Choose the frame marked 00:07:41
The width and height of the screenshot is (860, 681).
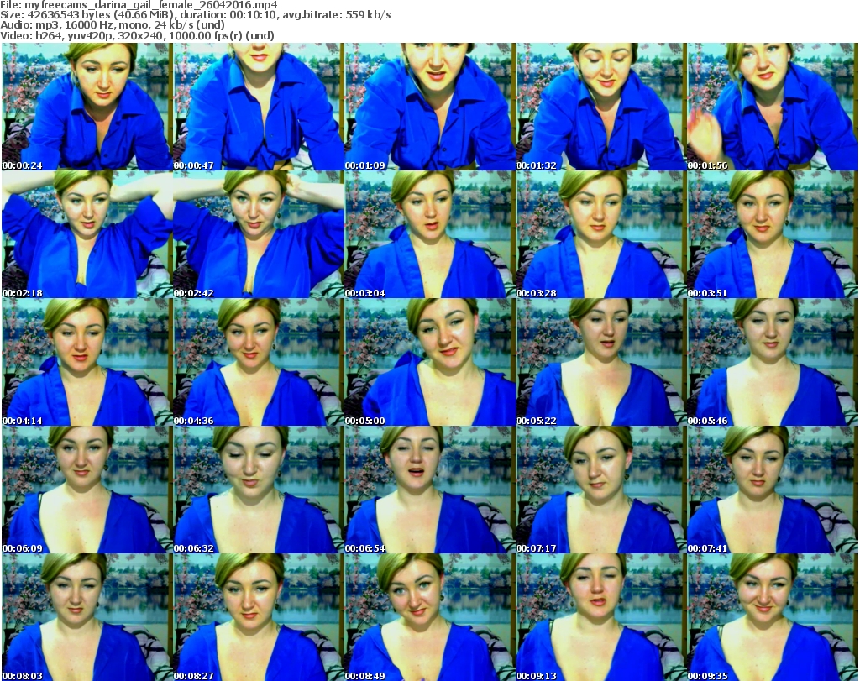(773, 490)
